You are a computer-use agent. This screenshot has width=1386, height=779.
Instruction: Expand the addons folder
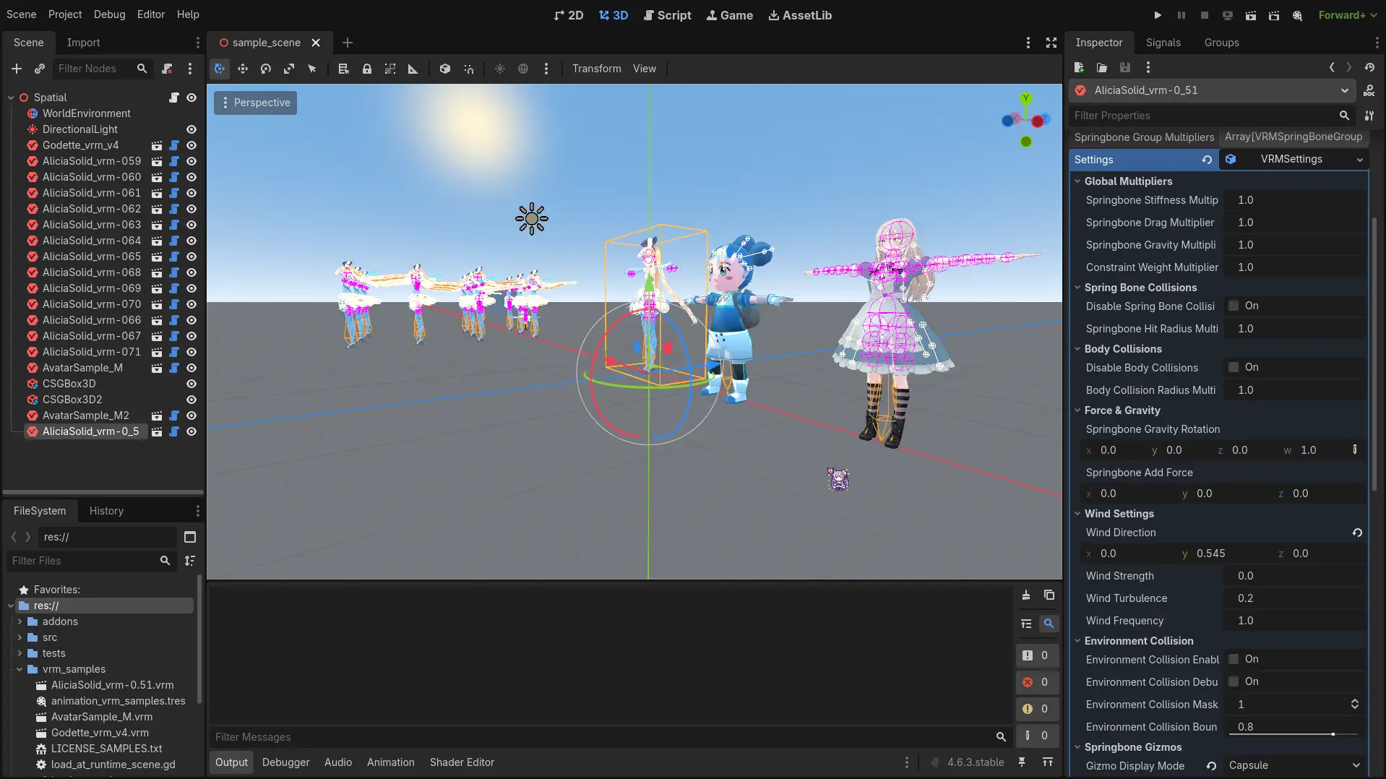click(x=20, y=621)
